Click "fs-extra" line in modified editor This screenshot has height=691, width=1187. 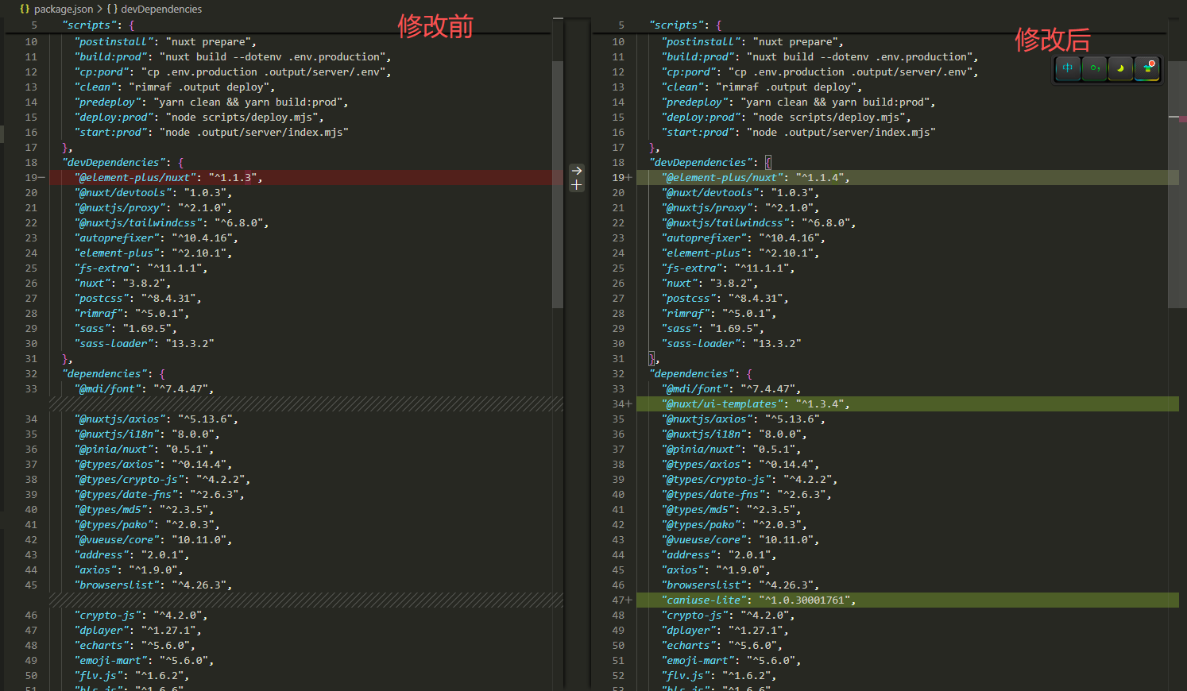[729, 268]
